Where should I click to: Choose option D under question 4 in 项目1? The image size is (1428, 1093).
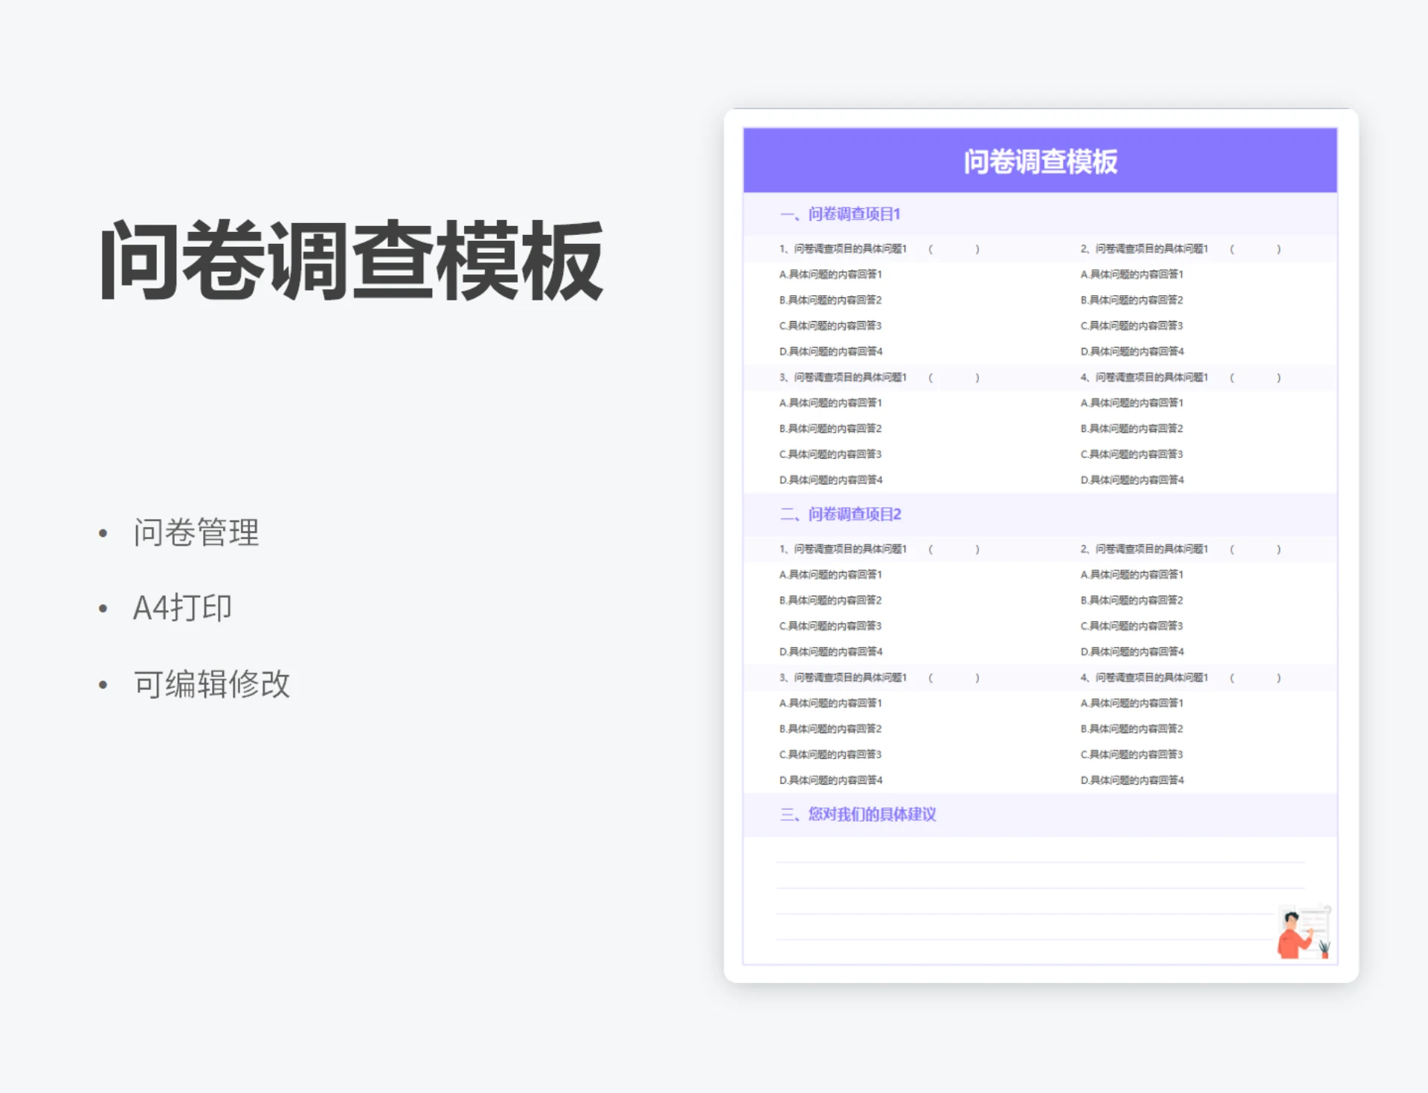pos(1131,480)
